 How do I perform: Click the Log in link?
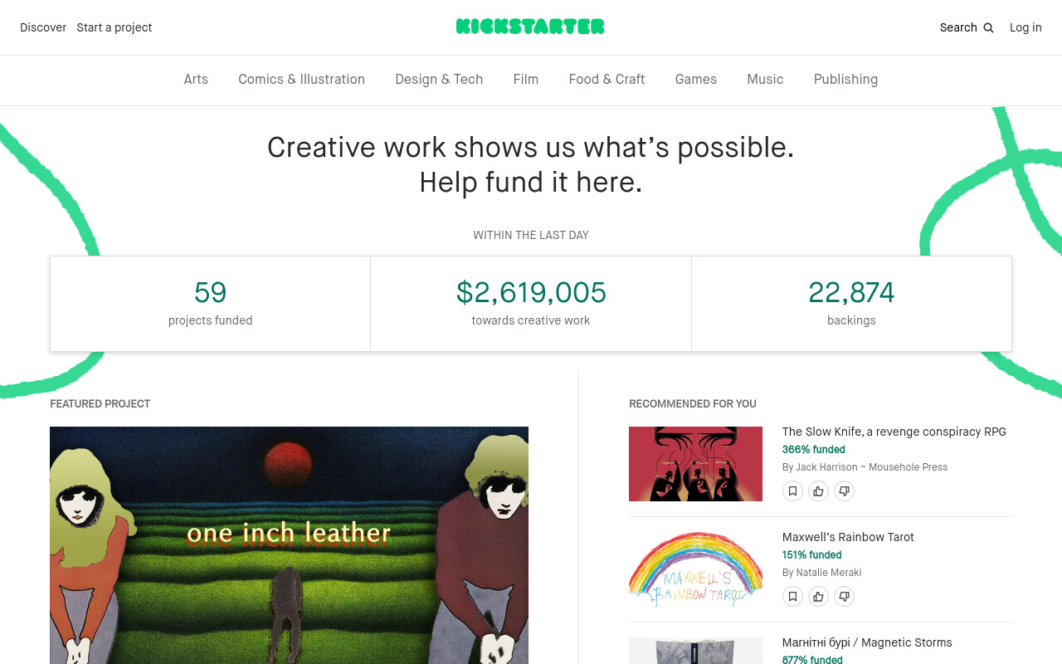pos(1025,27)
